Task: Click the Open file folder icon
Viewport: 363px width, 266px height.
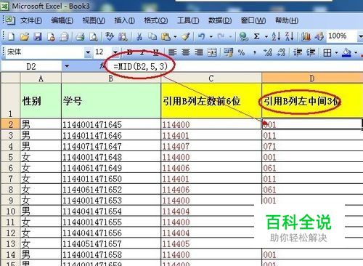Action: pos(24,36)
